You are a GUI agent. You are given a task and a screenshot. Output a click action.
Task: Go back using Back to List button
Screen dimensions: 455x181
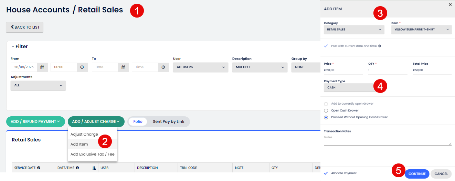coord(25,27)
